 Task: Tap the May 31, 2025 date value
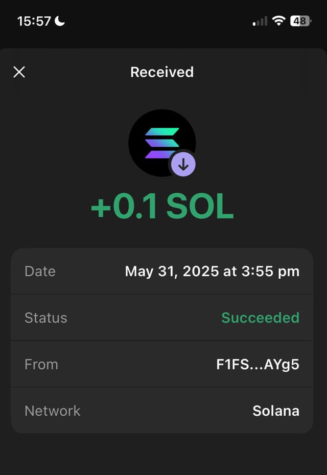tap(212, 271)
